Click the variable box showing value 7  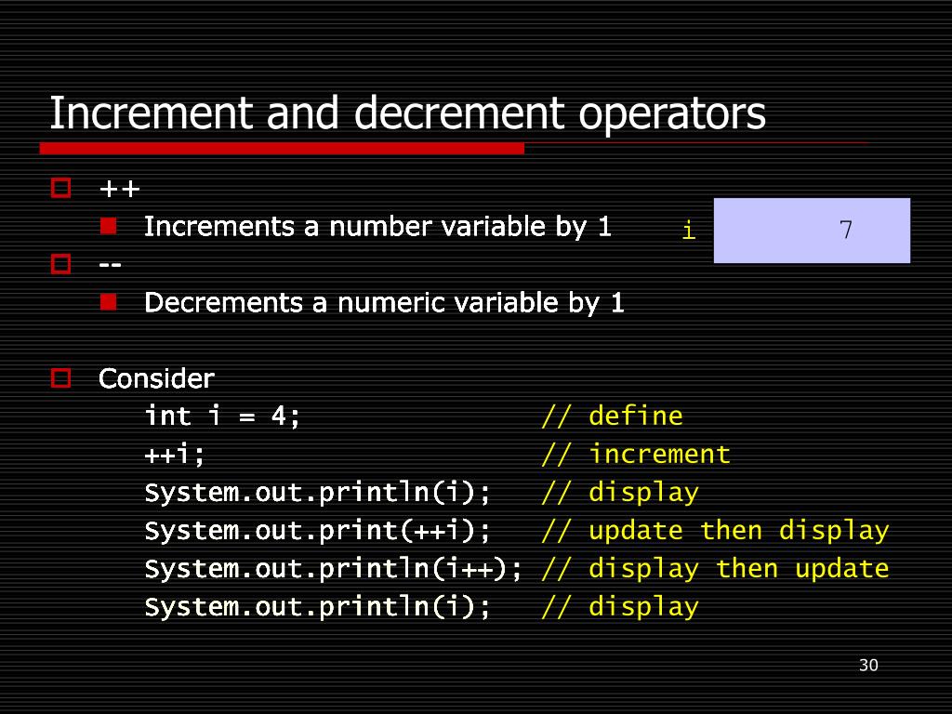click(812, 231)
